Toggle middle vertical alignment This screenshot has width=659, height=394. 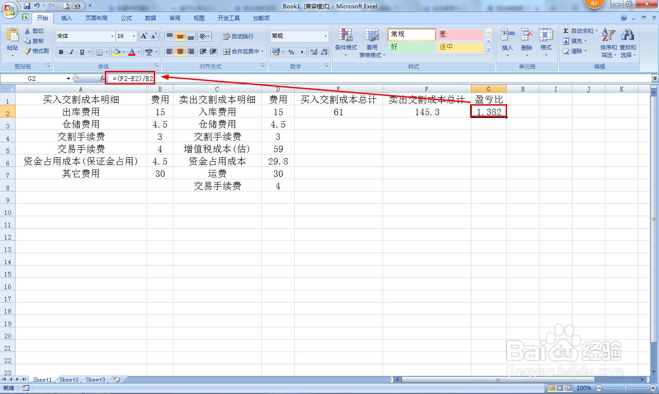tap(180, 36)
